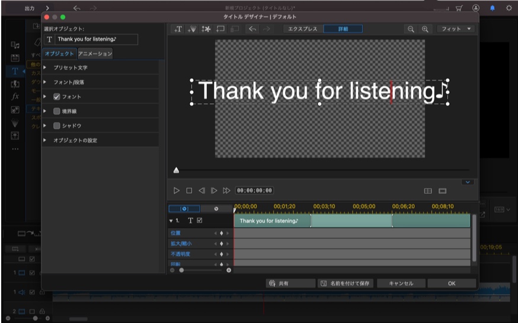The width and height of the screenshot is (518, 323).
Task: Toggle the TV safe zone icon
Action: point(442,191)
